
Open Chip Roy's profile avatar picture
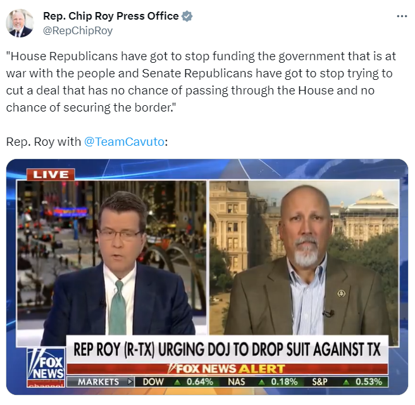pos(20,23)
